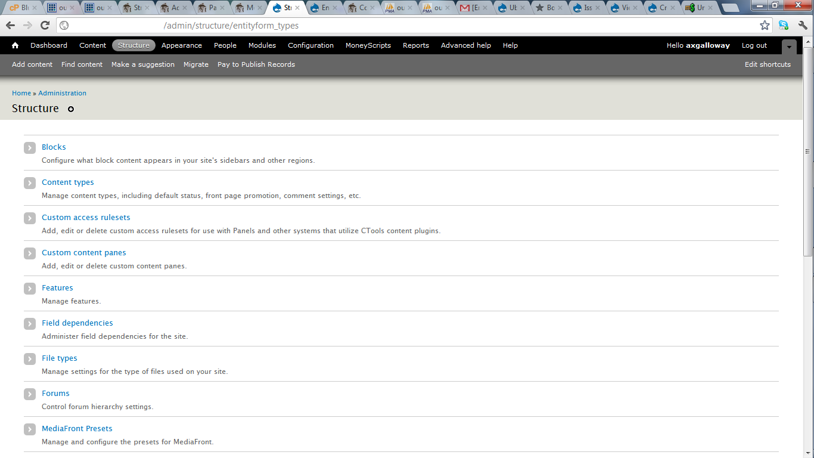Click the Skype extension icon in the browser toolbar
Viewport: 814px width, 458px height.
point(783,26)
